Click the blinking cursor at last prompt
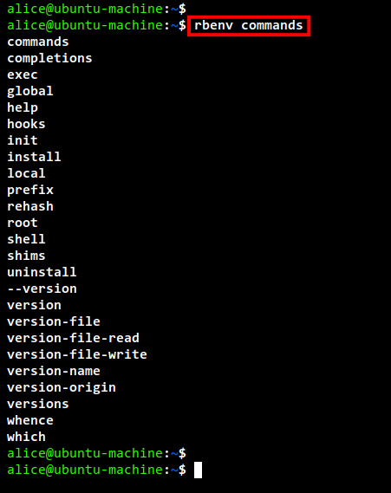This screenshot has height=493, width=391. [x=198, y=470]
